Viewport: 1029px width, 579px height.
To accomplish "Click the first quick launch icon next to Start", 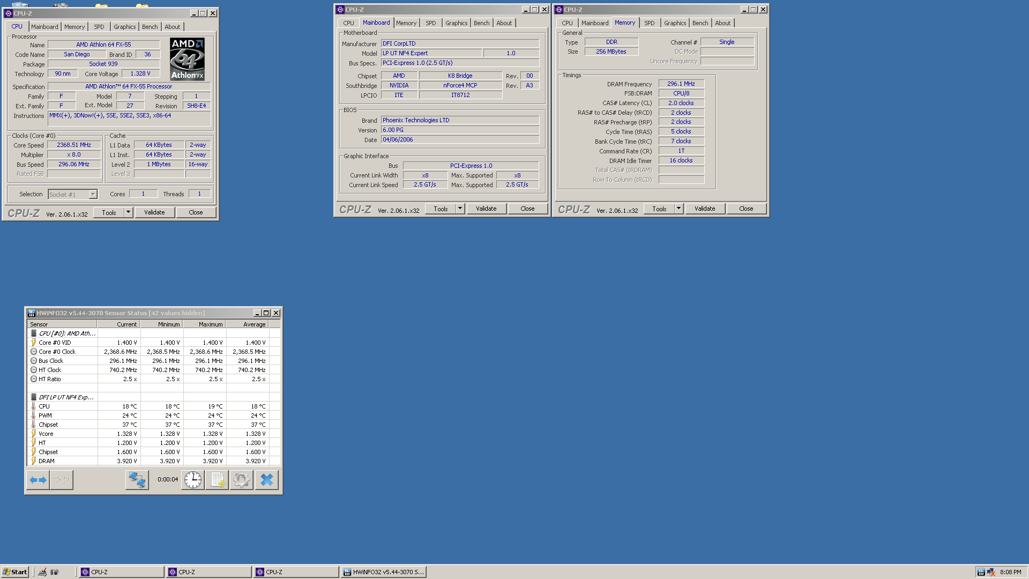I will click(42, 572).
